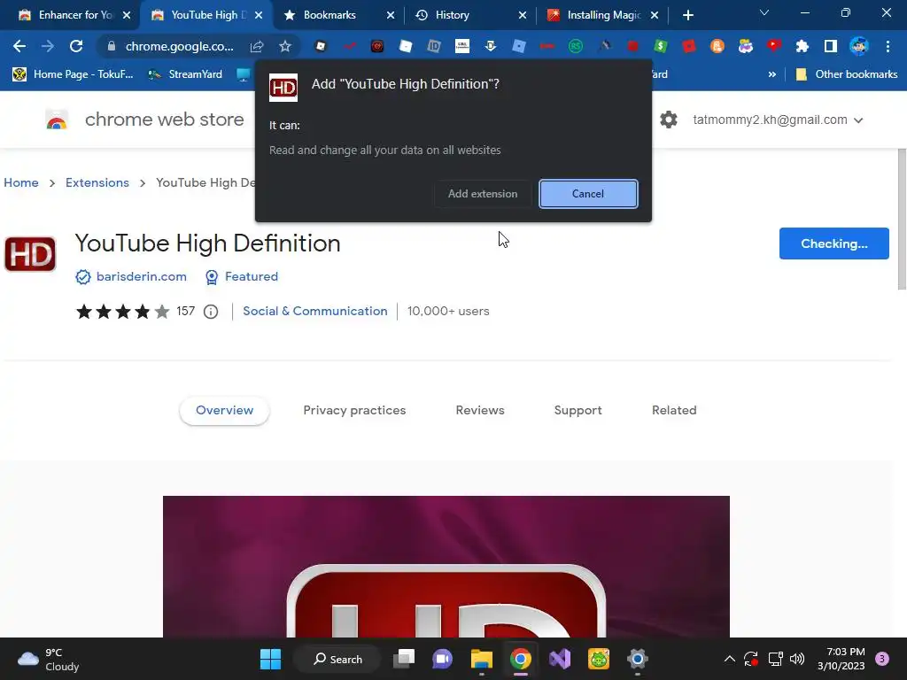907x680 pixels.
Task: Reload the current page
Action: pyautogui.click(x=76, y=46)
